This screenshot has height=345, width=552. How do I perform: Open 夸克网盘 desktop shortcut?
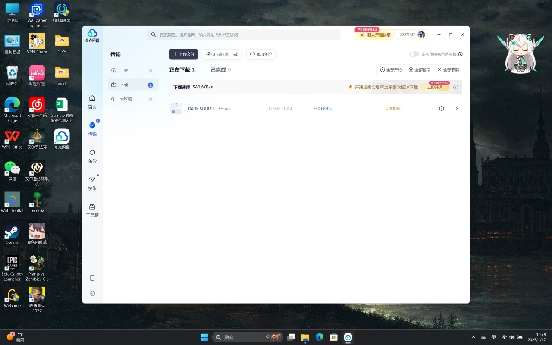coord(62,139)
